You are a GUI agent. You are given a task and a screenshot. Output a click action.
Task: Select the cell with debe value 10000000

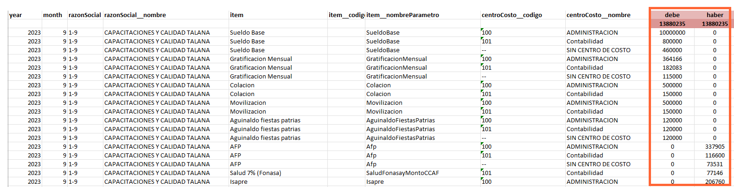pos(672,32)
